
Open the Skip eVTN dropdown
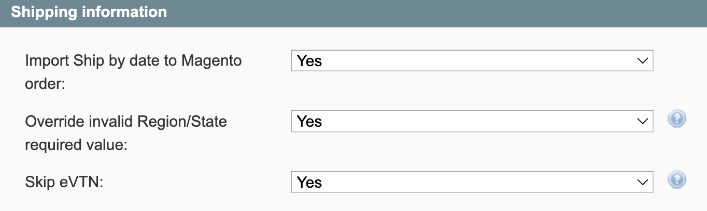[472, 182]
